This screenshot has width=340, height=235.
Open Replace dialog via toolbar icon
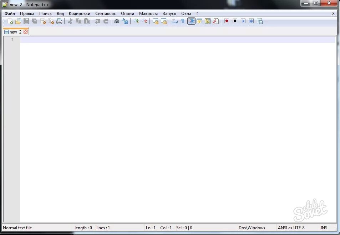click(x=125, y=21)
